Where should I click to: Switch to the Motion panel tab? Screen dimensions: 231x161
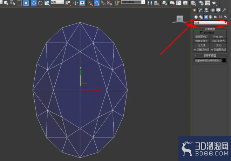coord(212,10)
